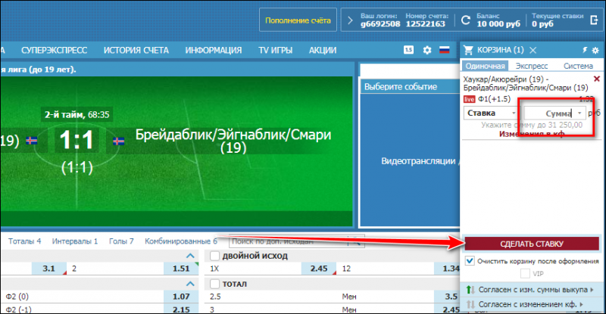
Task: Check the ТОТАЛ checkbox
Action: point(214,284)
